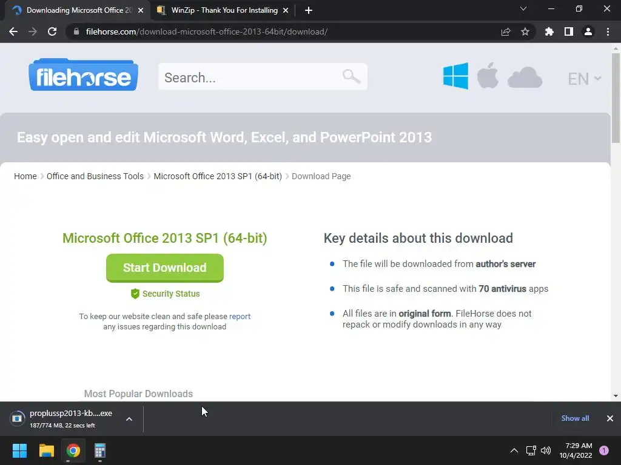Open a new browser tab
Screen dimensions: 621x465
coord(309,10)
